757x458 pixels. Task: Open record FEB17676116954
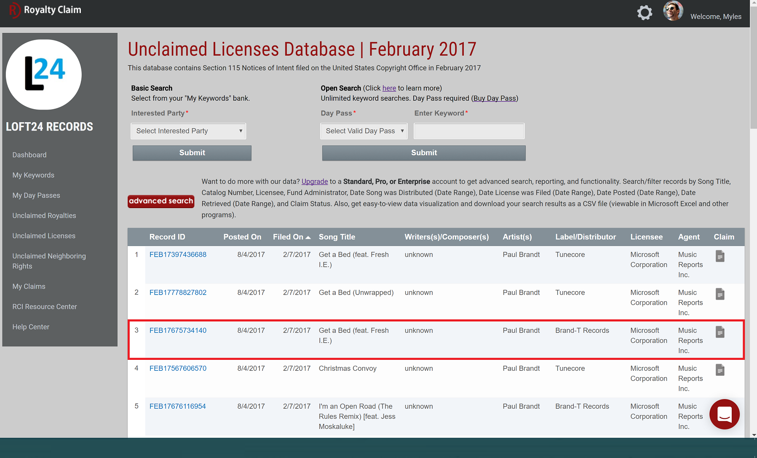(x=177, y=406)
